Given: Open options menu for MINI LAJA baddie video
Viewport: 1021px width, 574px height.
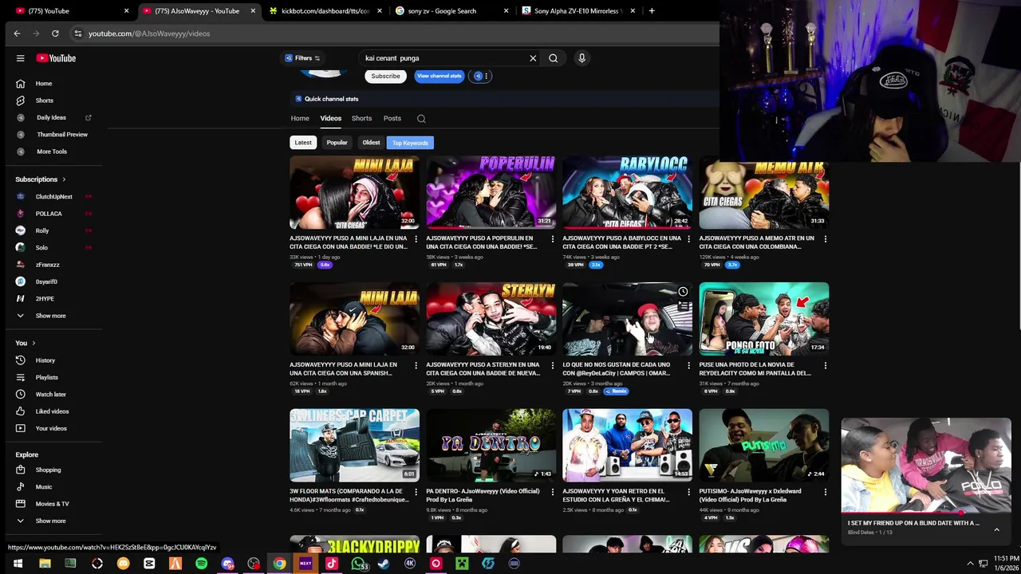Looking at the screenshot, I should coord(416,238).
